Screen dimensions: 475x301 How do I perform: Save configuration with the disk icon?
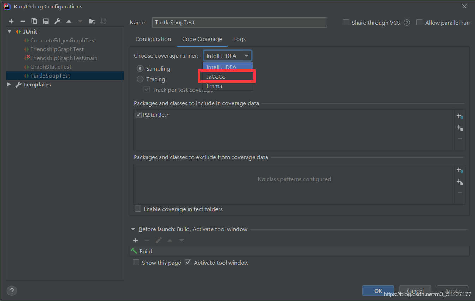click(x=46, y=22)
